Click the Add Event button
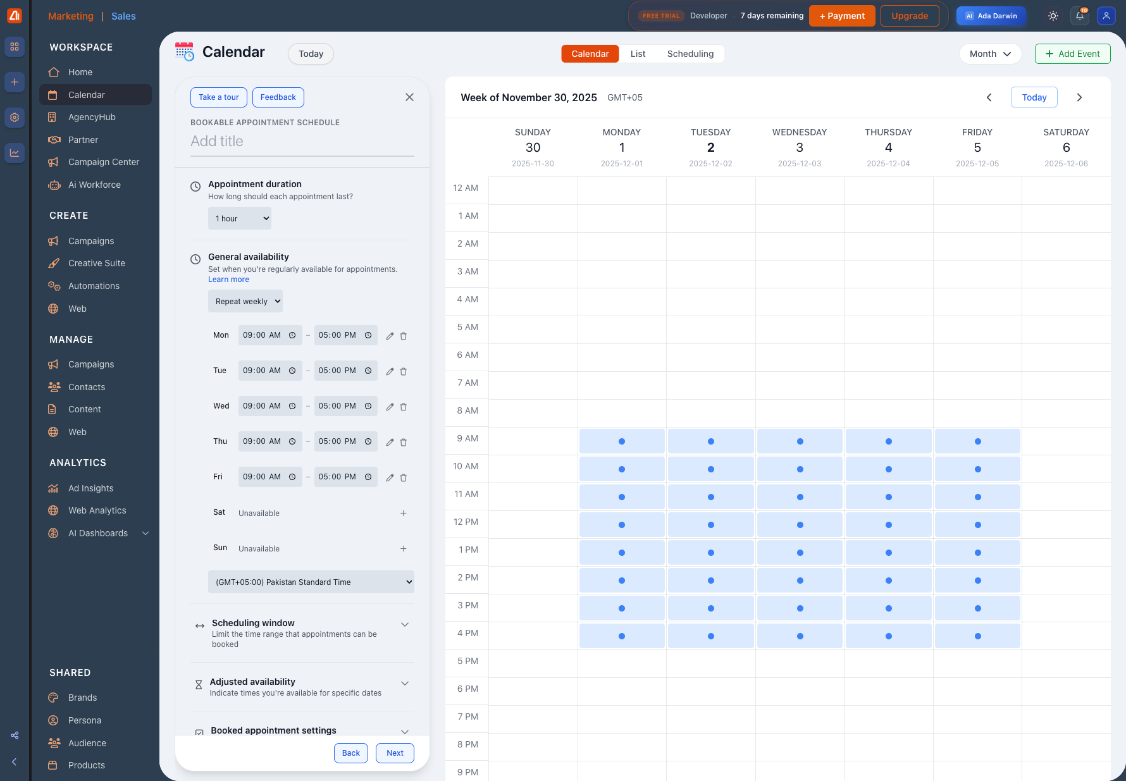Image resolution: width=1126 pixels, height=781 pixels. 1072,54
